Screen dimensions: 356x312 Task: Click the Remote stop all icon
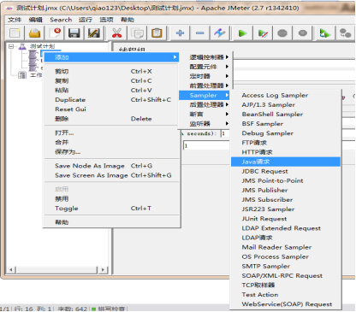coord(345,33)
